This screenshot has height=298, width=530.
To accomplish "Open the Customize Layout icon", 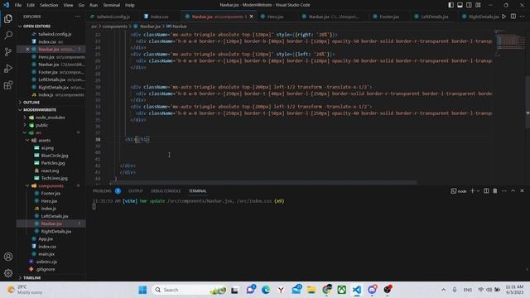I will (478, 5).
